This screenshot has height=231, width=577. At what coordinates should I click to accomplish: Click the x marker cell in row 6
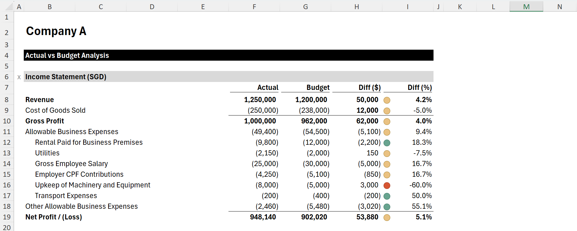point(19,77)
